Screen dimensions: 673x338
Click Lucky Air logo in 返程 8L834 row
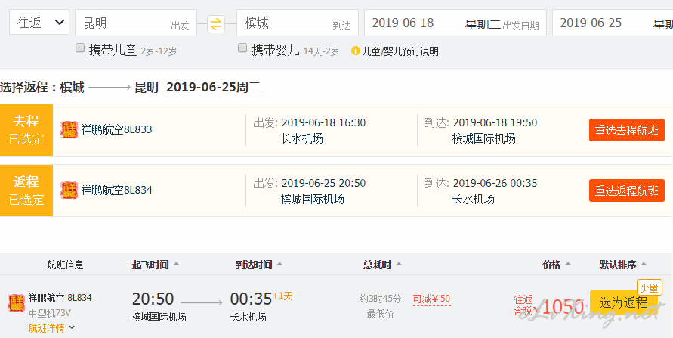click(69, 191)
